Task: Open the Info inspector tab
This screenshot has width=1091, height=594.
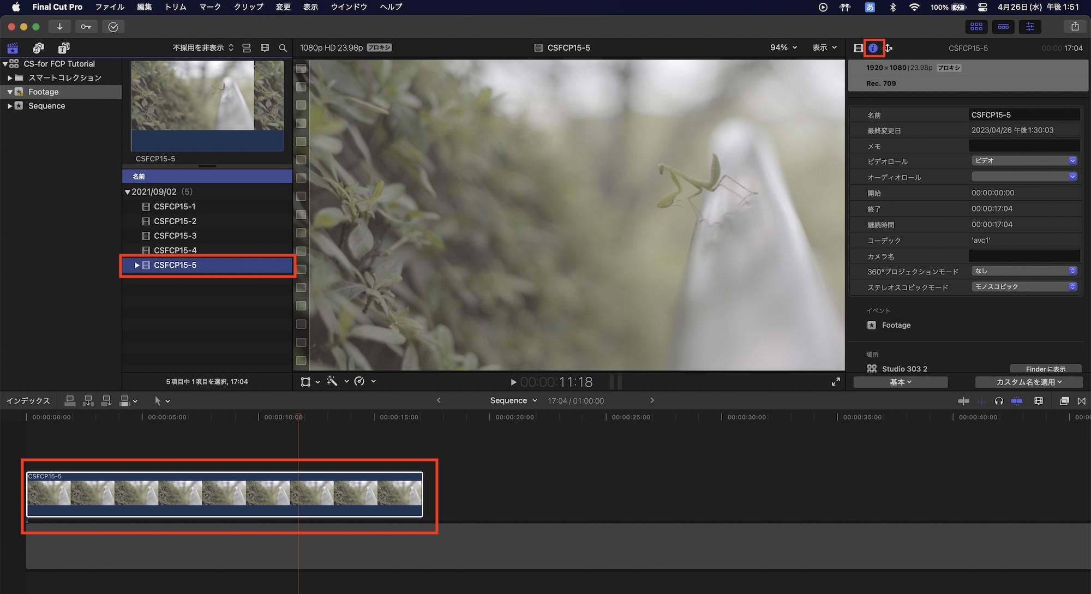Action: click(x=873, y=48)
